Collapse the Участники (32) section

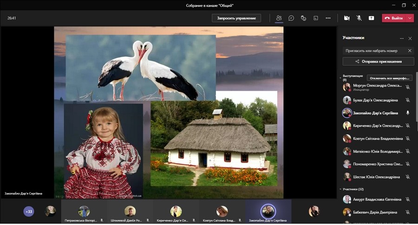[x=340, y=189]
